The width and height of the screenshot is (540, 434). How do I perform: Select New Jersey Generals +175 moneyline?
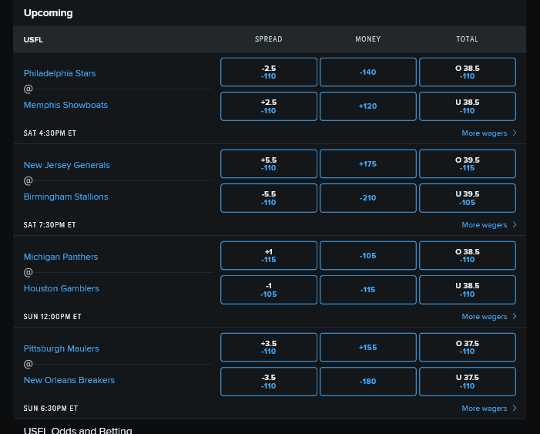[367, 164]
